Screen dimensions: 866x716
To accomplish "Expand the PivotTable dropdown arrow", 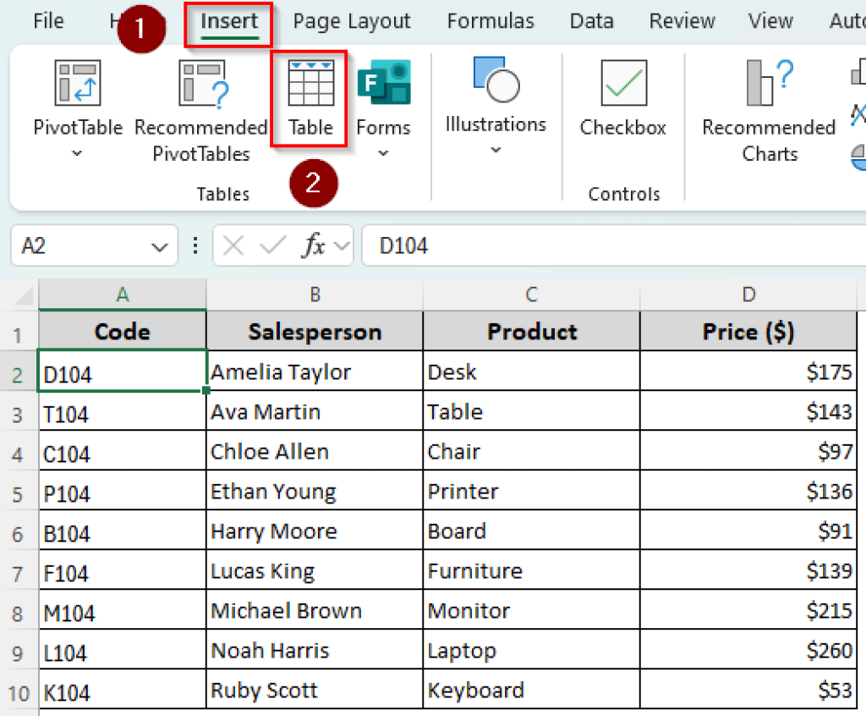I will click(78, 153).
